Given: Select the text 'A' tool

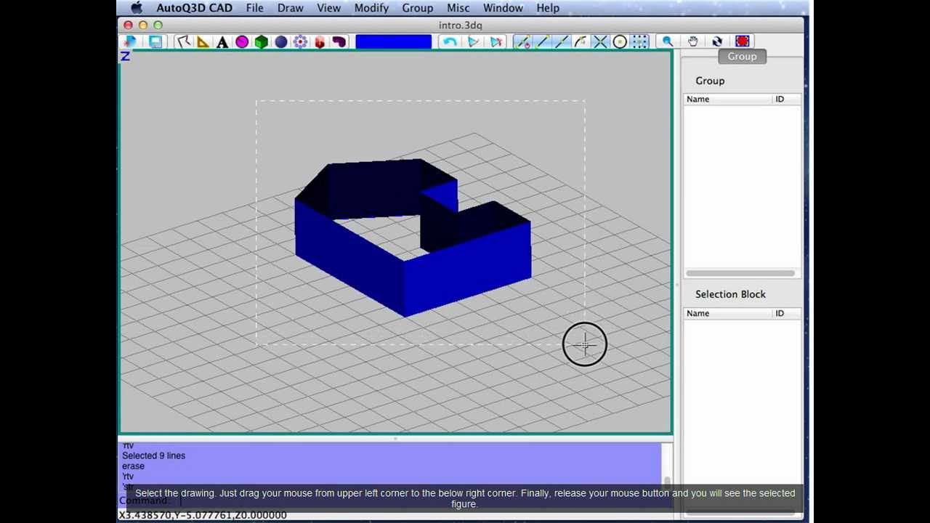Looking at the screenshot, I should [222, 42].
